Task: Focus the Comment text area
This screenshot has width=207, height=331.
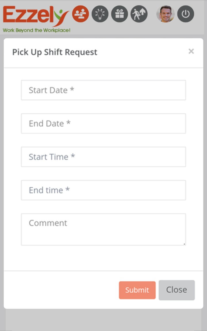Action: tap(103, 230)
